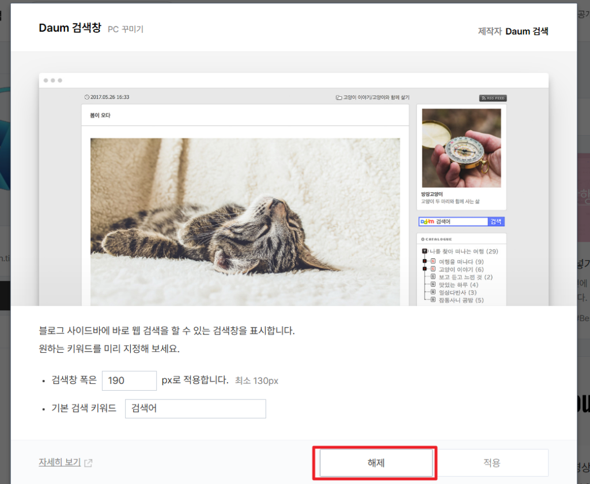Click the folder icon before 고양이 이야기 category

pyautogui.click(x=339, y=98)
